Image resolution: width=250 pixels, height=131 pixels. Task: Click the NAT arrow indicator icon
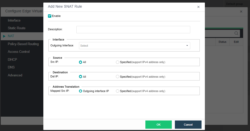pyautogui.click(x=4, y=36)
